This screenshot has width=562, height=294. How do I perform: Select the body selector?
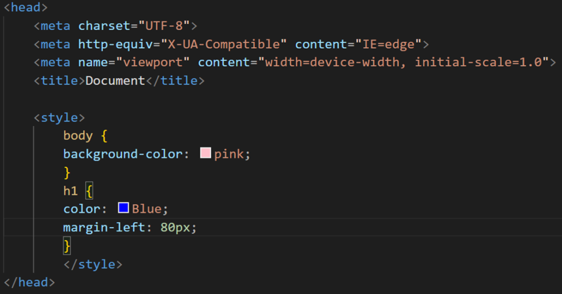click(x=78, y=135)
